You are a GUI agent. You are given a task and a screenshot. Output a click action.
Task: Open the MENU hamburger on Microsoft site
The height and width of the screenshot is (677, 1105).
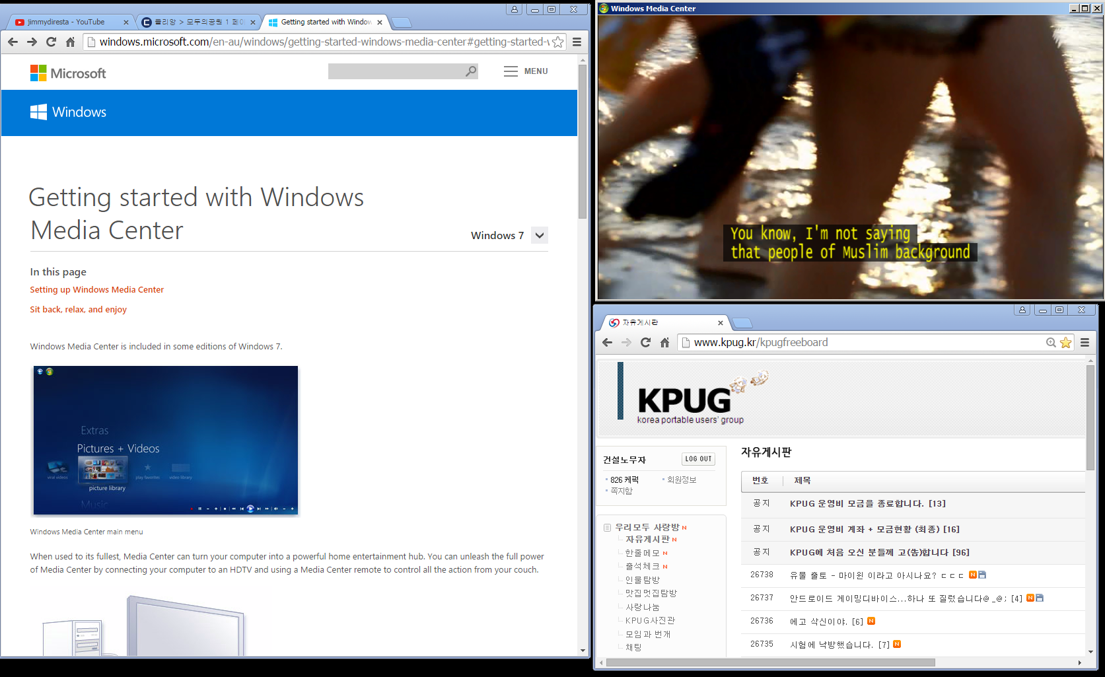[526, 71]
